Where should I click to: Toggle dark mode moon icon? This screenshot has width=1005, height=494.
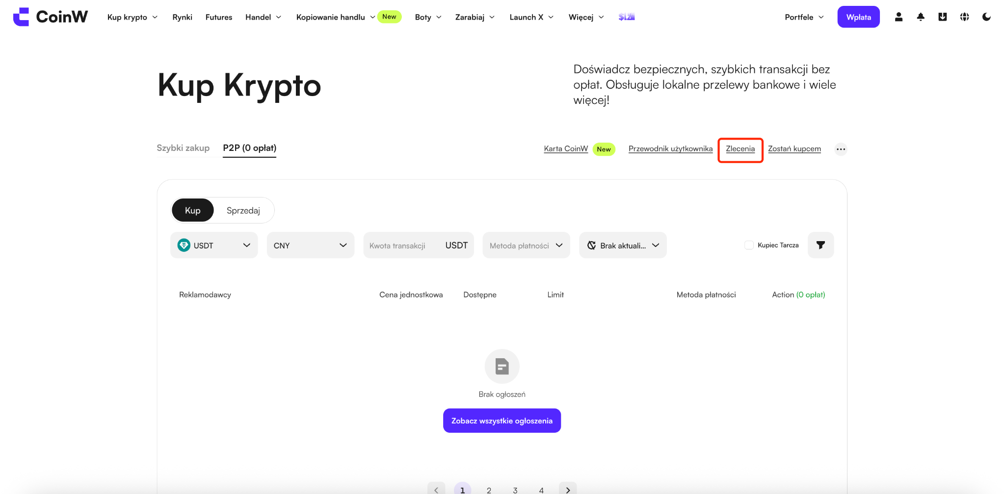(986, 17)
